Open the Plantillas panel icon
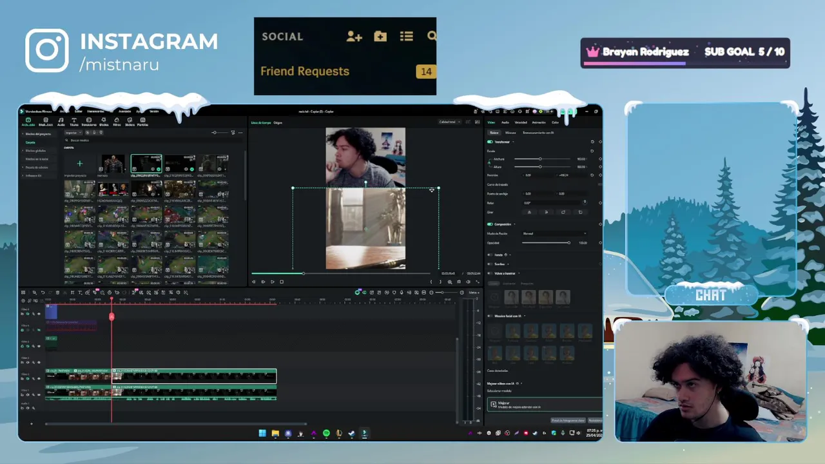The image size is (825, 464). click(142, 121)
